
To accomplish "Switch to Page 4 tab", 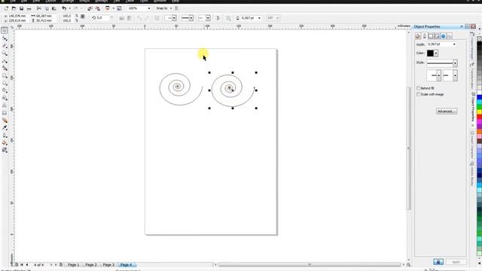I will (x=127, y=264).
